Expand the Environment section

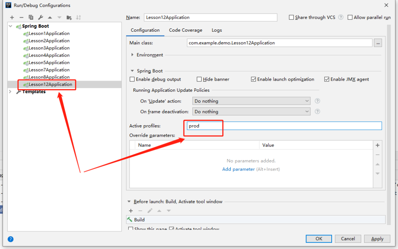(x=132, y=55)
